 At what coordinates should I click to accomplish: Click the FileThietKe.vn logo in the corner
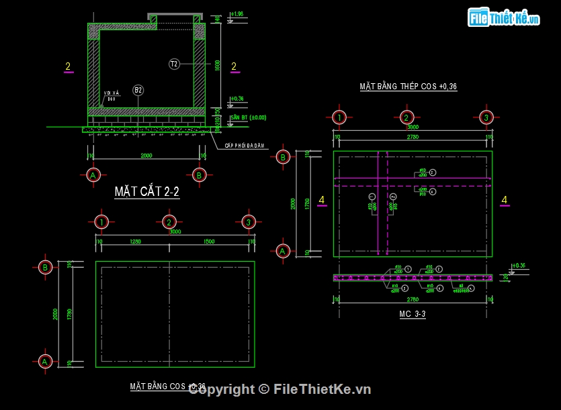click(x=504, y=18)
